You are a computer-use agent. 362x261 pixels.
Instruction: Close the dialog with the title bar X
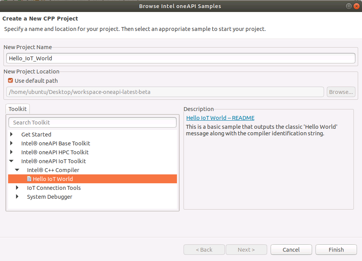click(356, 6)
